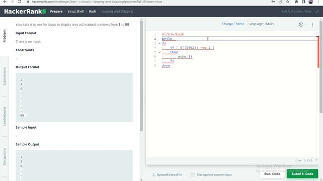The image size is (323, 181).
Task: Click the 'echo $i' code line
Action: pos(185,56)
